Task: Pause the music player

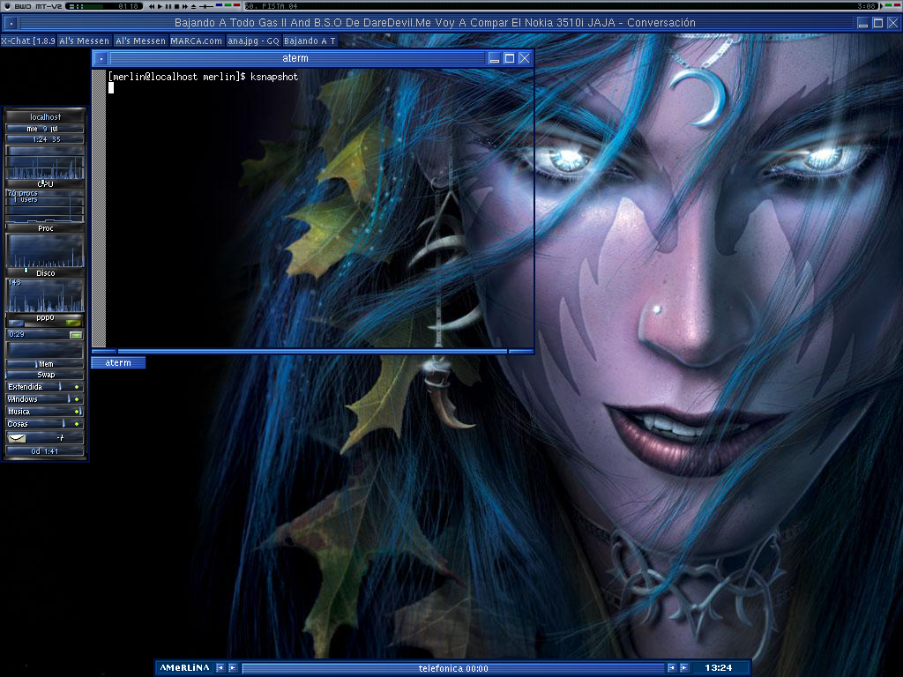Action: (x=168, y=6)
